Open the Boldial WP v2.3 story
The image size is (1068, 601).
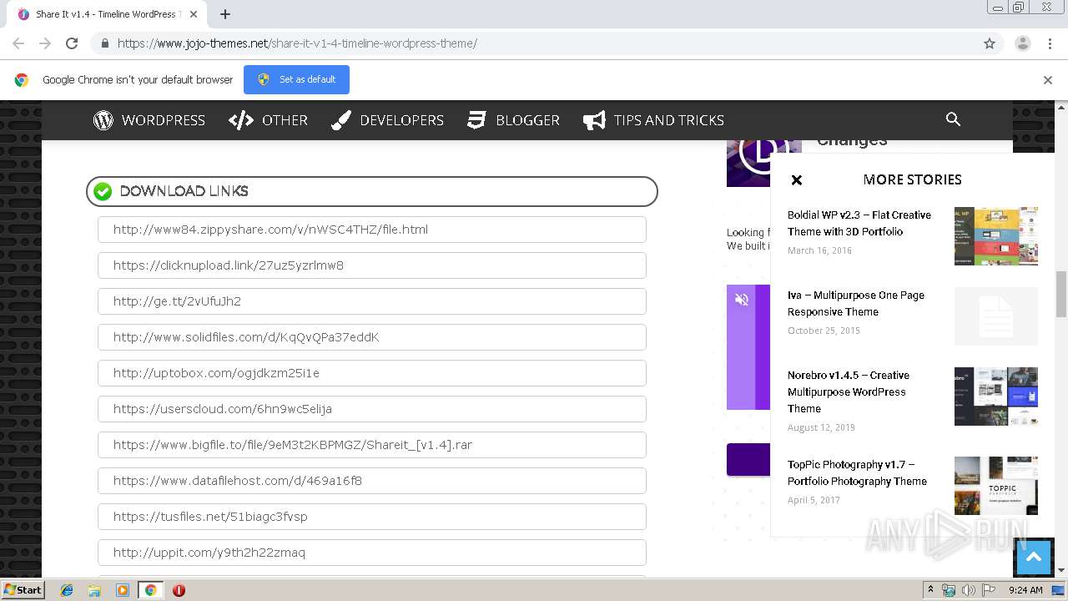(859, 223)
